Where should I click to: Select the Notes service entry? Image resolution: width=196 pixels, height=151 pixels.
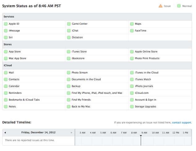(x=34, y=107)
